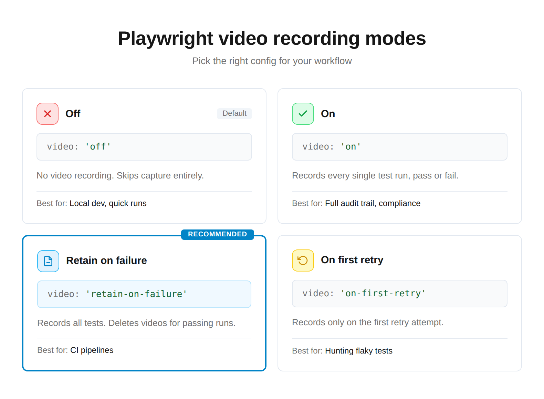Click the 'retain-on-failure' code block

tap(144, 294)
